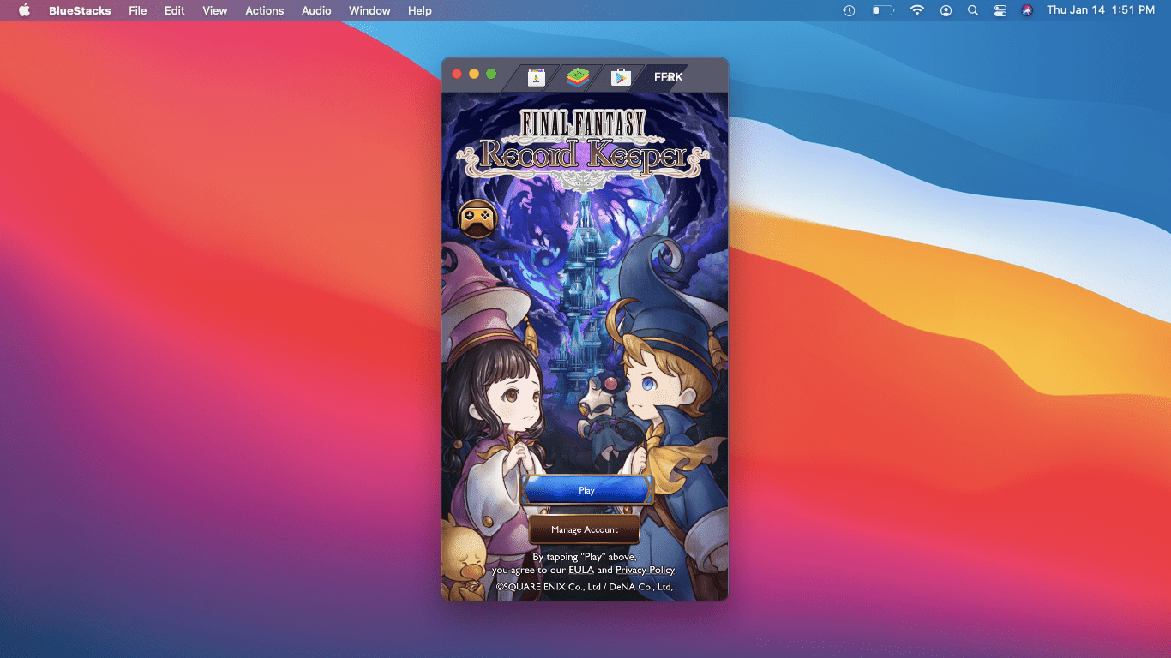Open the Privacy Policy link
Viewport: 1171px width, 658px height.
(645, 570)
